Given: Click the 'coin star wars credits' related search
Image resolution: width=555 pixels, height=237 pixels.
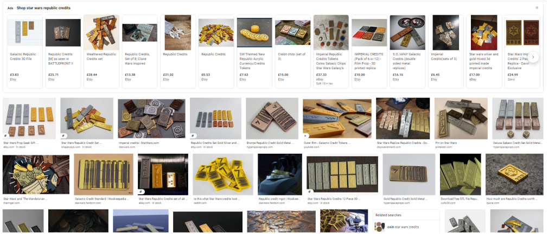Looking at the screenshot, I should 403,227.
